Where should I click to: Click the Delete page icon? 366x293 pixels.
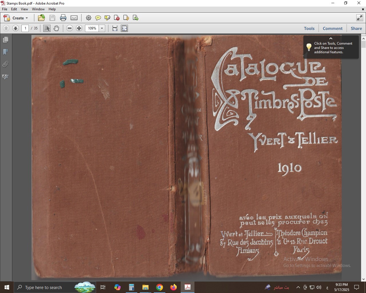coord(117,18)
